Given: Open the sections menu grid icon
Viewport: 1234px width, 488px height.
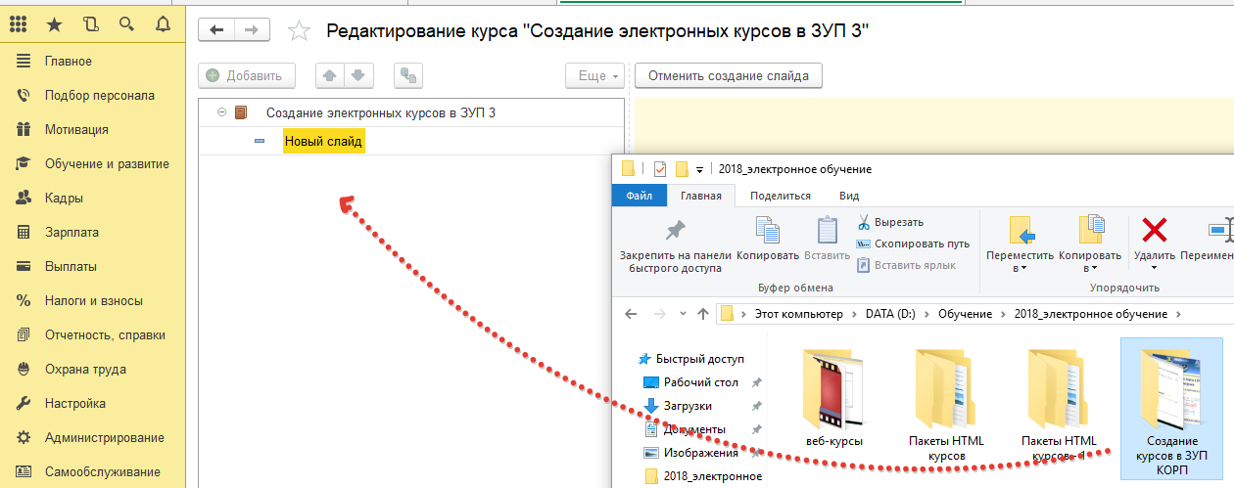Looking at the screenshot, I should (x=20, y=23).
